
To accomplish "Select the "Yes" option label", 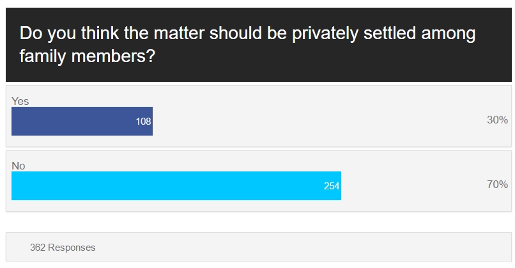I will [20, 101].
